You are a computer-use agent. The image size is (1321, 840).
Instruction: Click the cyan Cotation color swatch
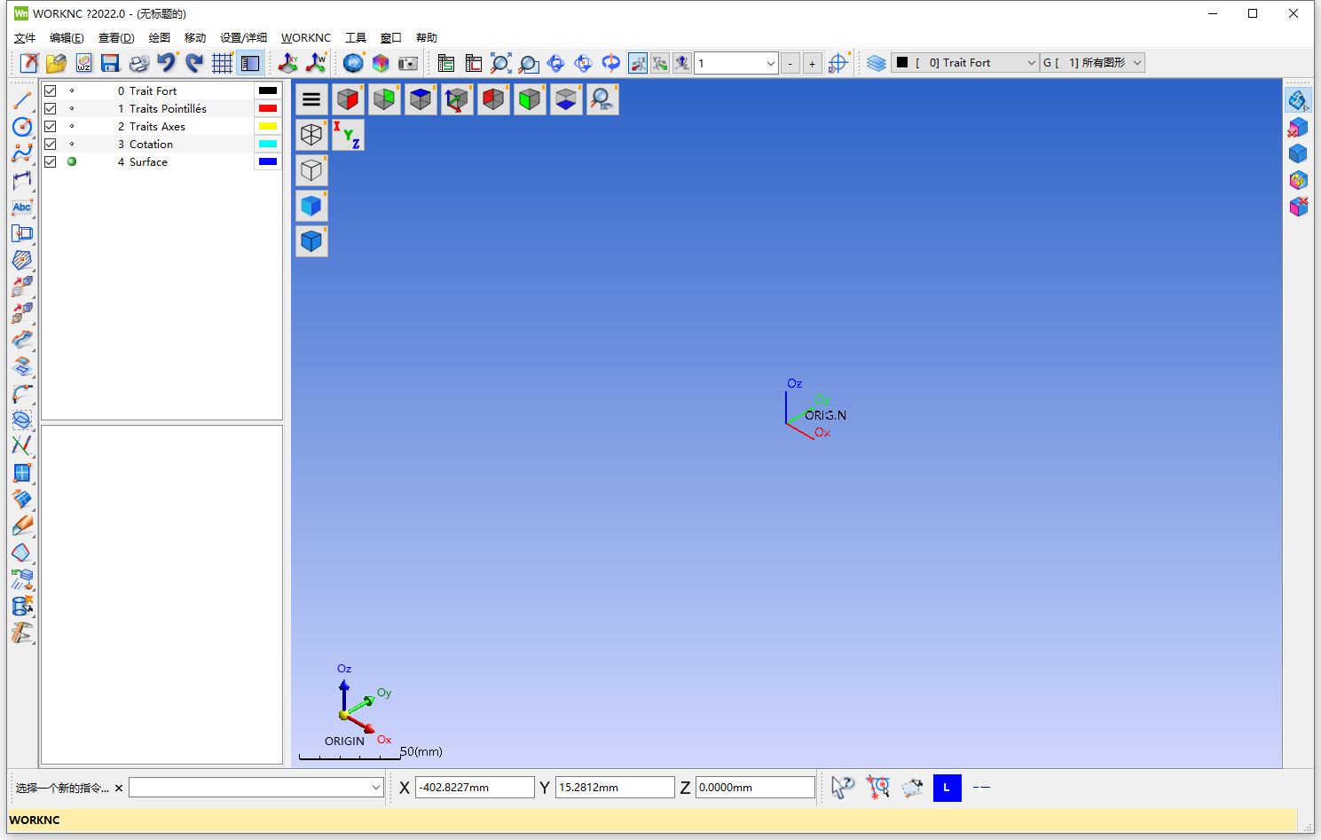(x=268, y=144)
